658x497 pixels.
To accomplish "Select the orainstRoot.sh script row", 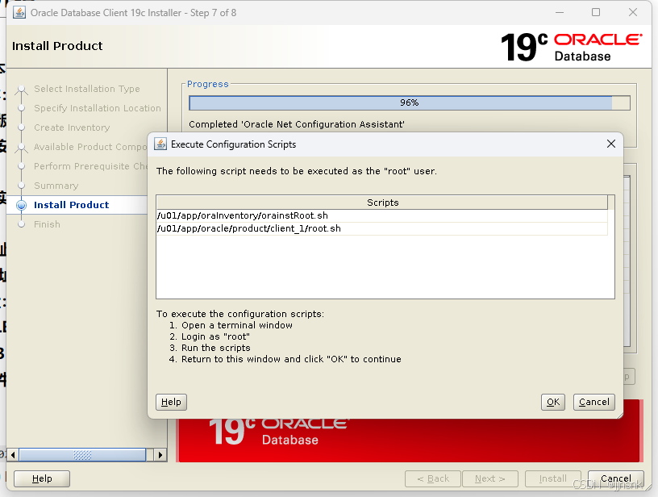I will click(382, 215).
